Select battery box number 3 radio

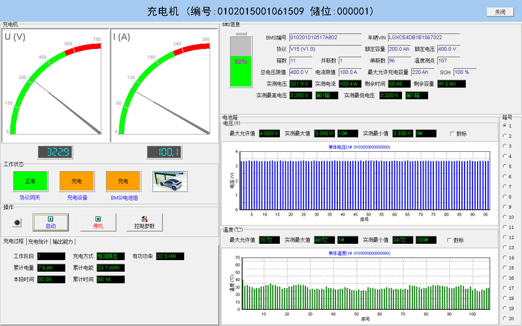click(504, 146)
